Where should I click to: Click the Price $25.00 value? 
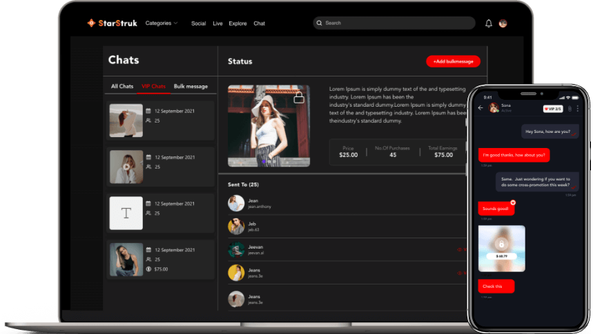pos(349,155)
